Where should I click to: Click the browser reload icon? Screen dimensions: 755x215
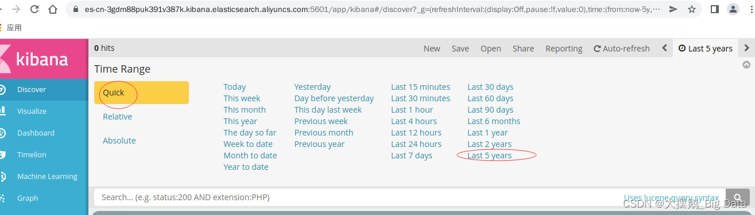click(34, 9)
